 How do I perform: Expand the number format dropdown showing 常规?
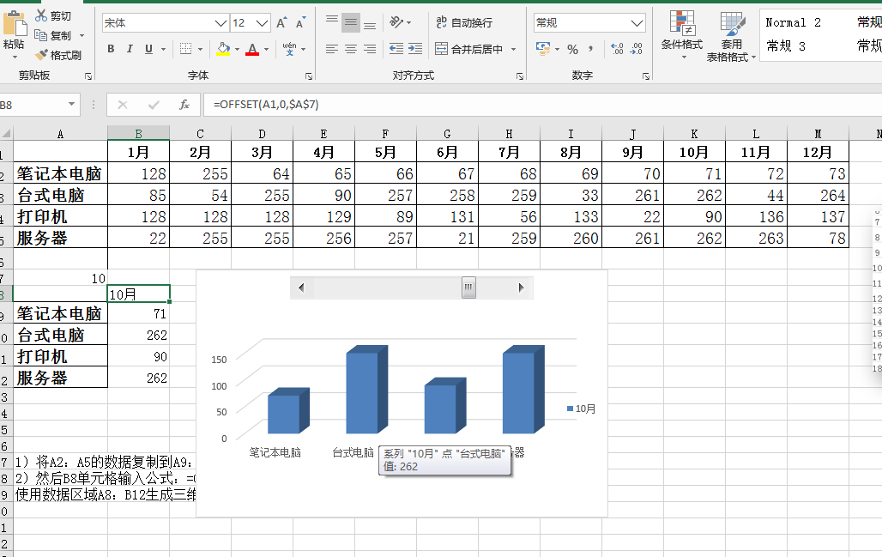[637, 23]
